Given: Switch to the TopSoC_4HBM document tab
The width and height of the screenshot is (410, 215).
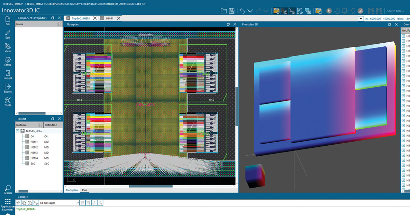Looking at the screenshot, I should click(x=81, y=18).
